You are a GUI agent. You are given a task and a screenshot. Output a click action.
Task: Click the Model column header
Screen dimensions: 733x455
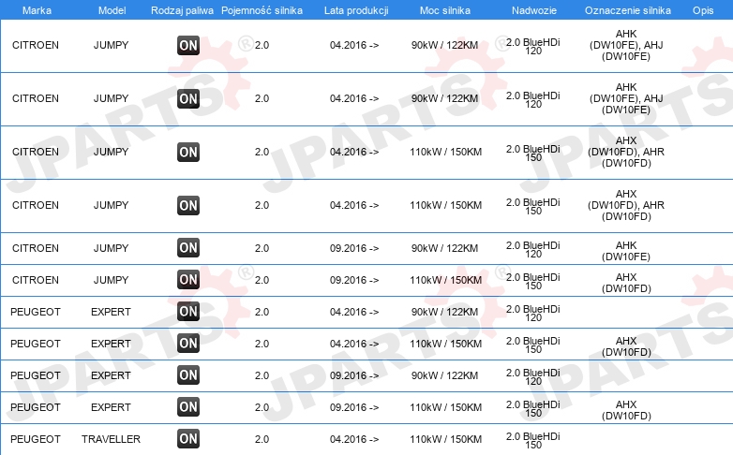[x=112, y=10]
